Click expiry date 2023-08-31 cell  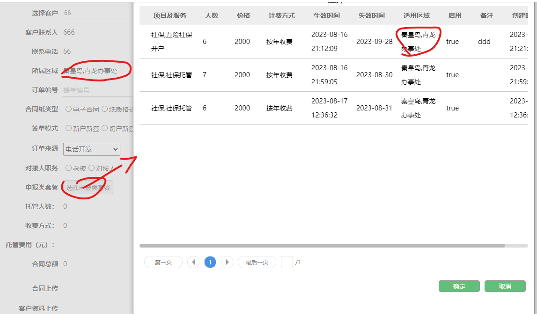click(375, 108)
